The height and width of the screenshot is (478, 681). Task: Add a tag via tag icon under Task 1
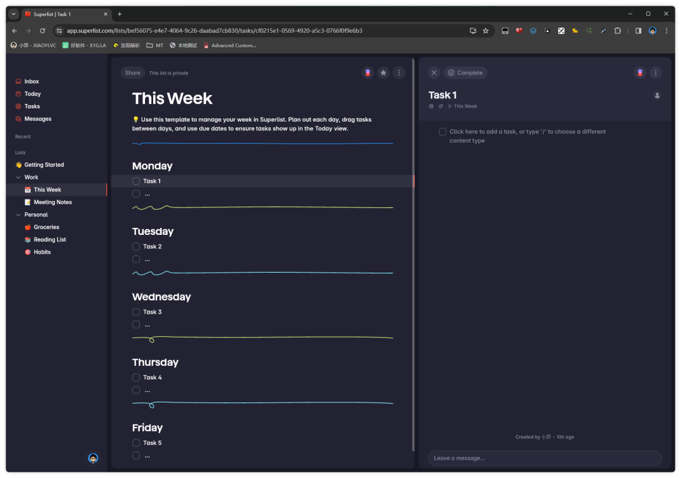441,106
